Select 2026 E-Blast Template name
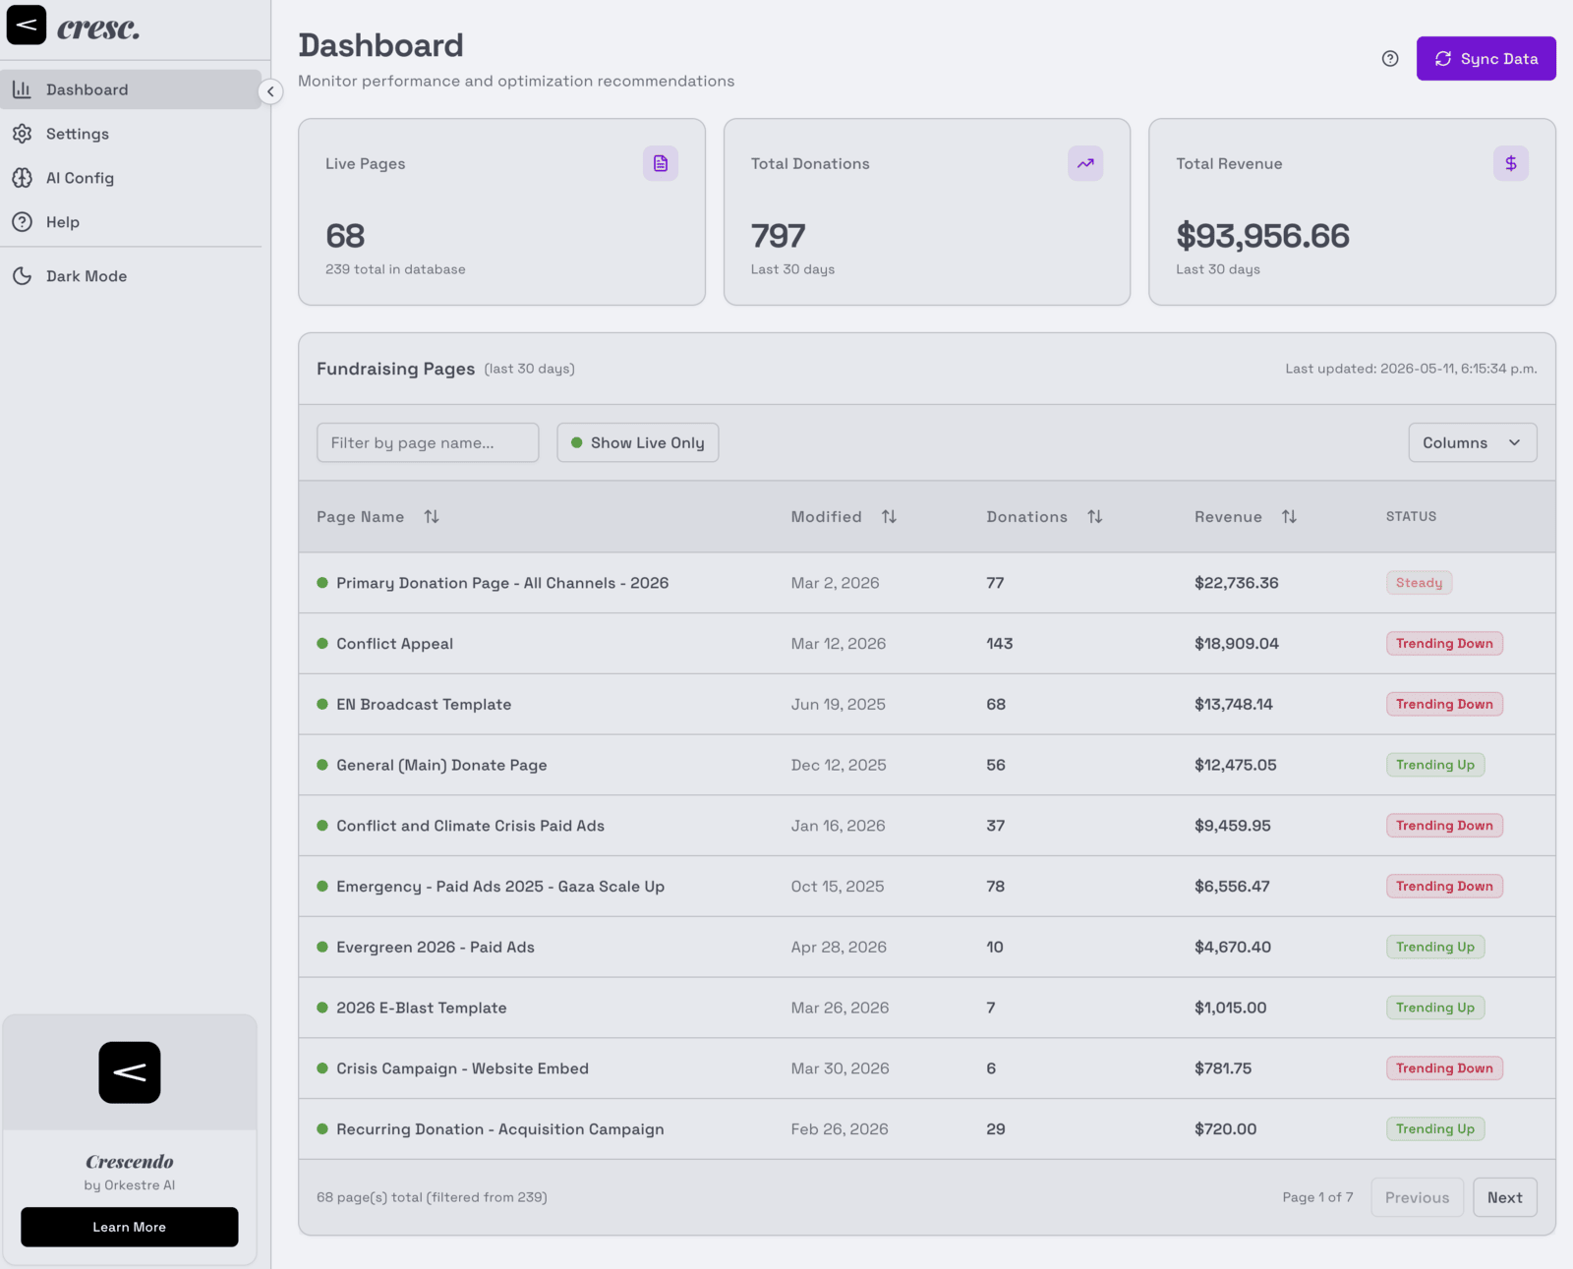 (422, 1009)
